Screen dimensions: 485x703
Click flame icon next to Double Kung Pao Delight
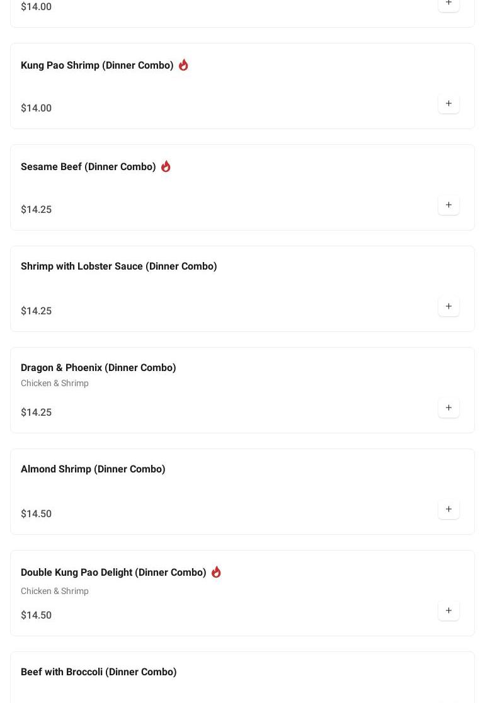pyautogui.click(x=216, y=572)
